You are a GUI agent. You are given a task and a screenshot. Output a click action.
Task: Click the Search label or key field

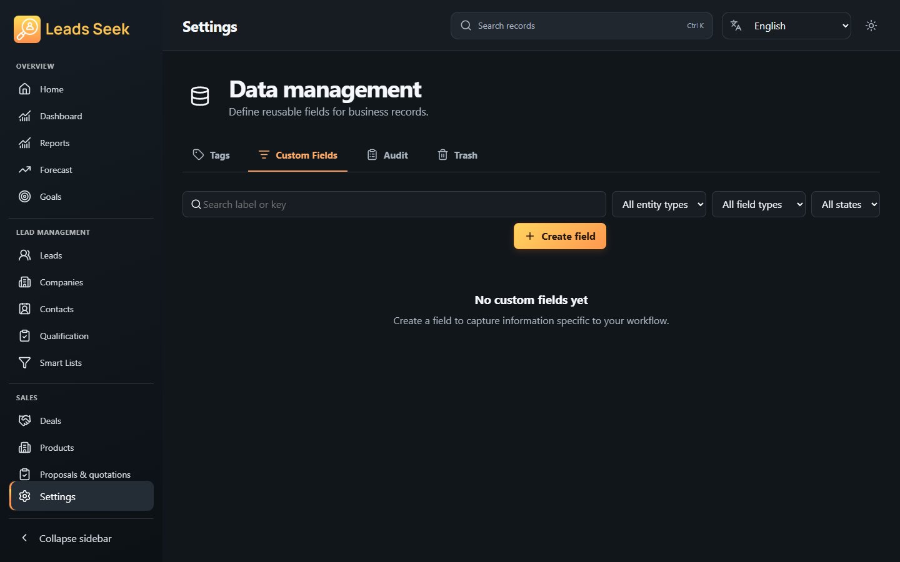coord(394,204)
